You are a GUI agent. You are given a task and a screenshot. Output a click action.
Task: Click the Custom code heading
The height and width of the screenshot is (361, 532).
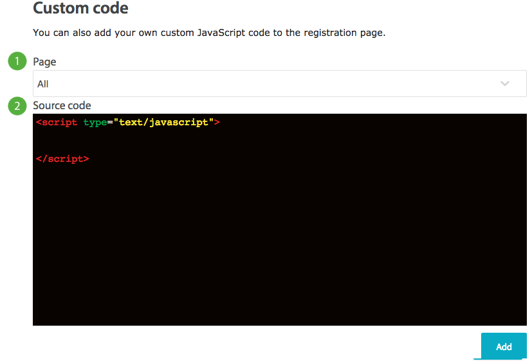pos(81,8)
